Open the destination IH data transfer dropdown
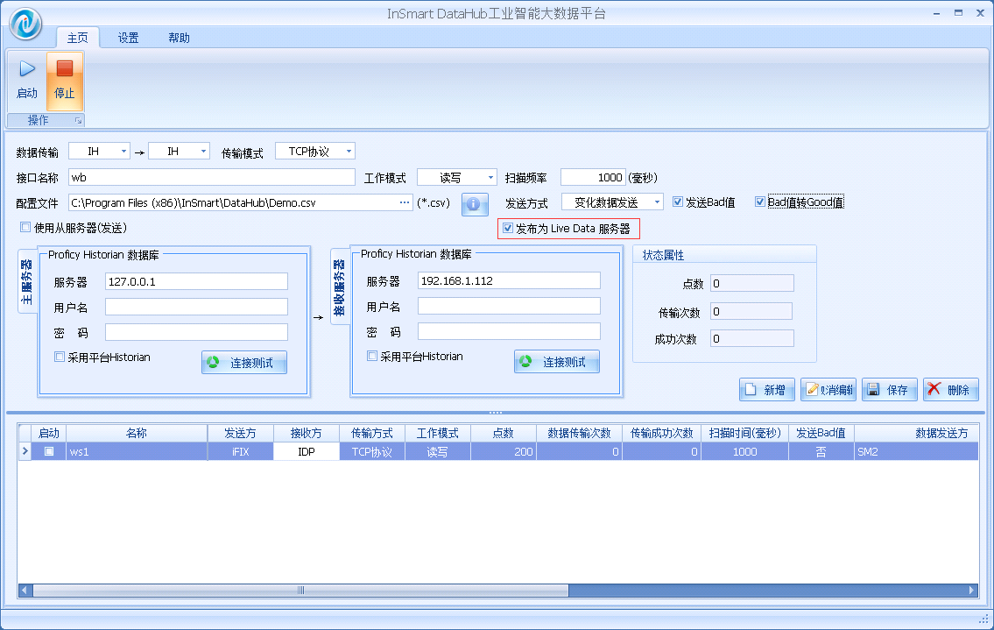The width and height of the screenshot is (994, 630). tap(203, 151)
